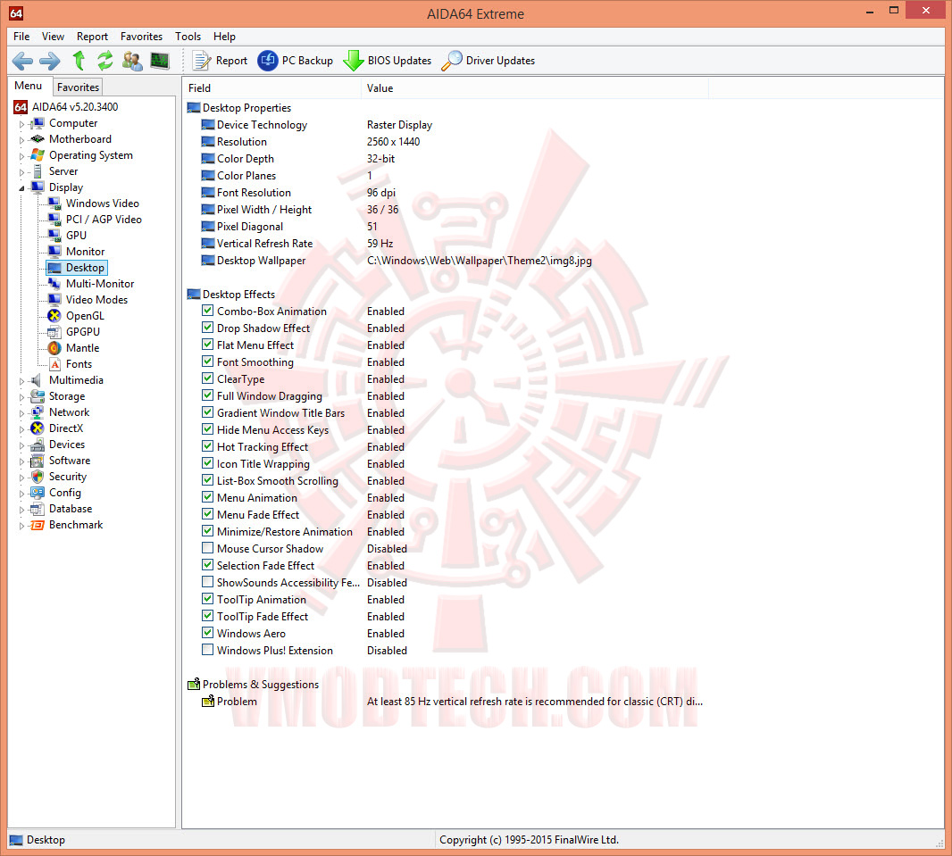This screenshot has height=856, width=952.
Task: Click the Network icon in the tree
Action: click(38, 411)
